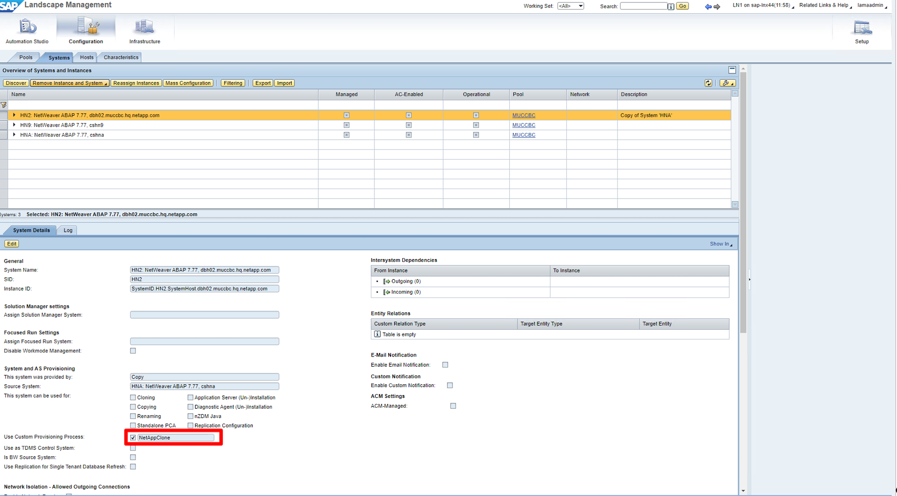
Task: Open the MUCCBC pool link for HNA
Action: tap(524, 135)
